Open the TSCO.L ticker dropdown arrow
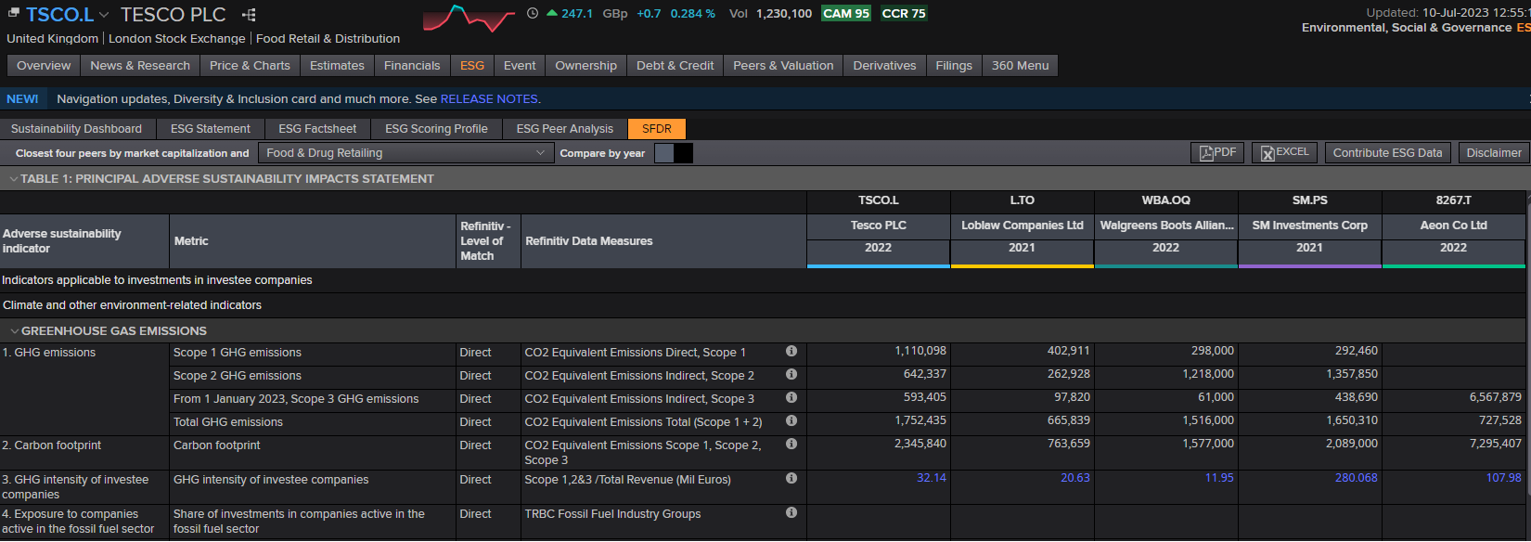1531x542 pixels. (104, 15)
